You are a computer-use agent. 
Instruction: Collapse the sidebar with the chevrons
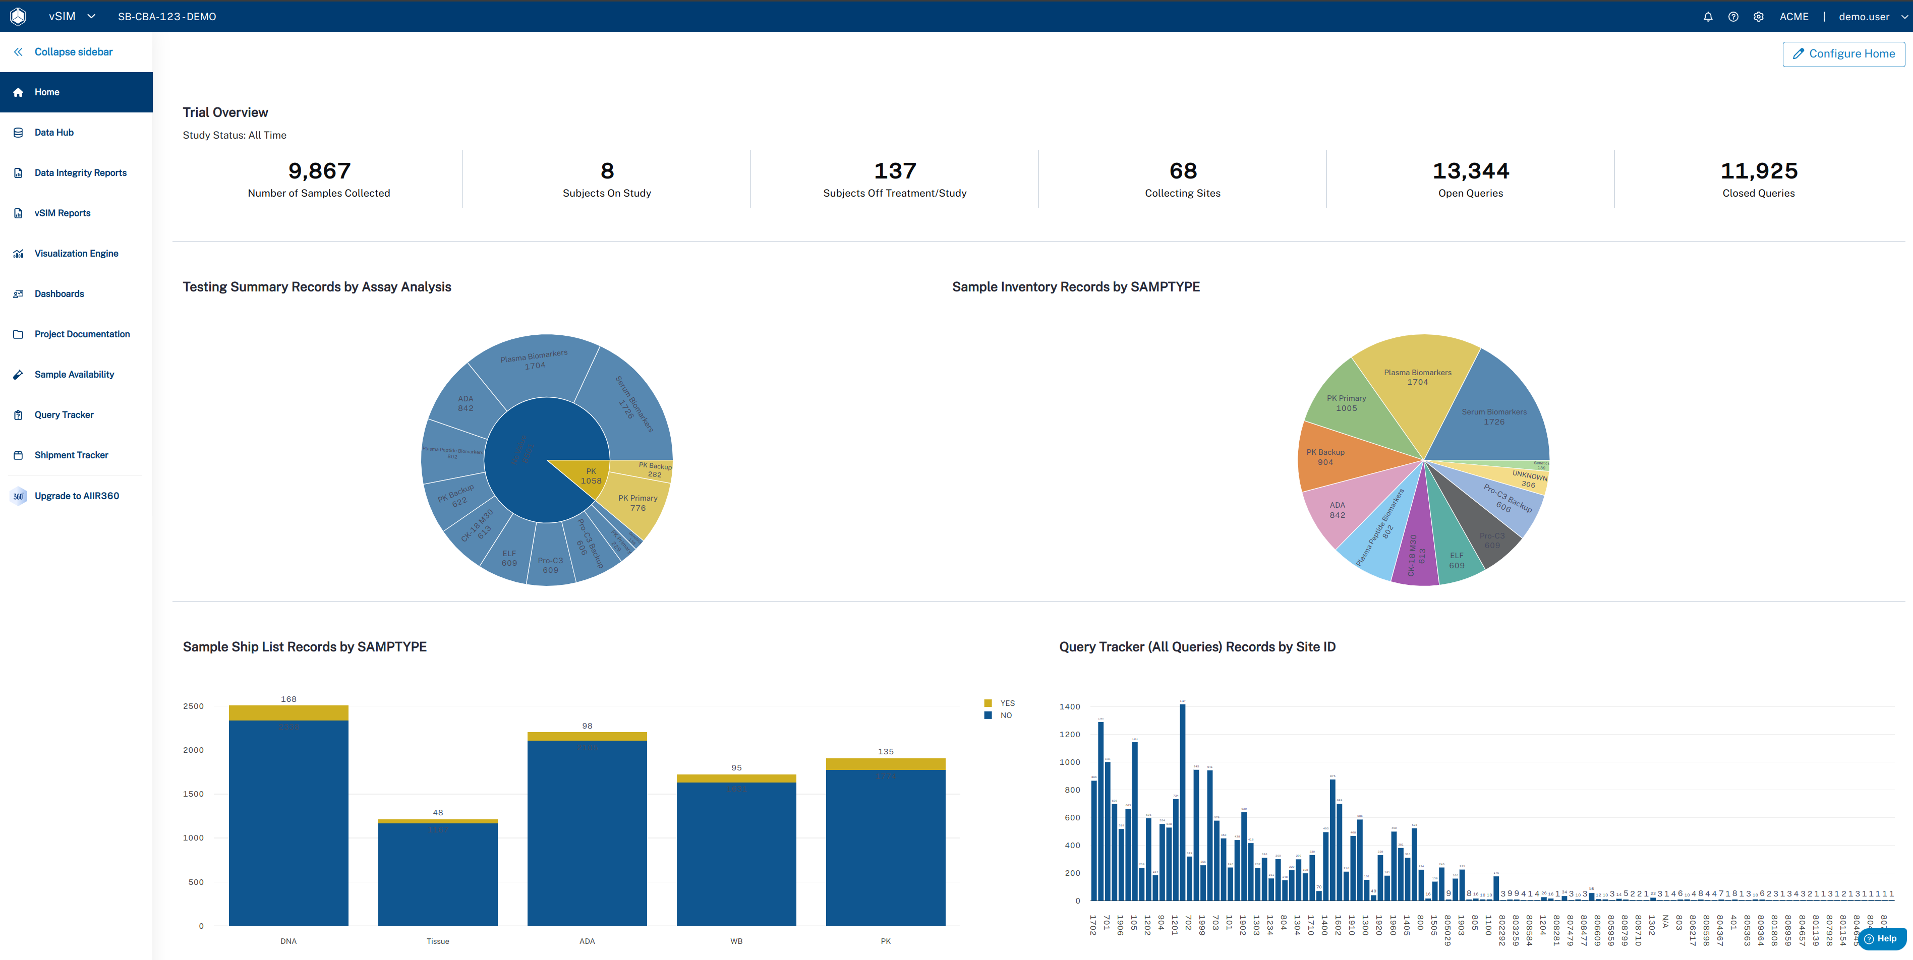pos(18,51)
